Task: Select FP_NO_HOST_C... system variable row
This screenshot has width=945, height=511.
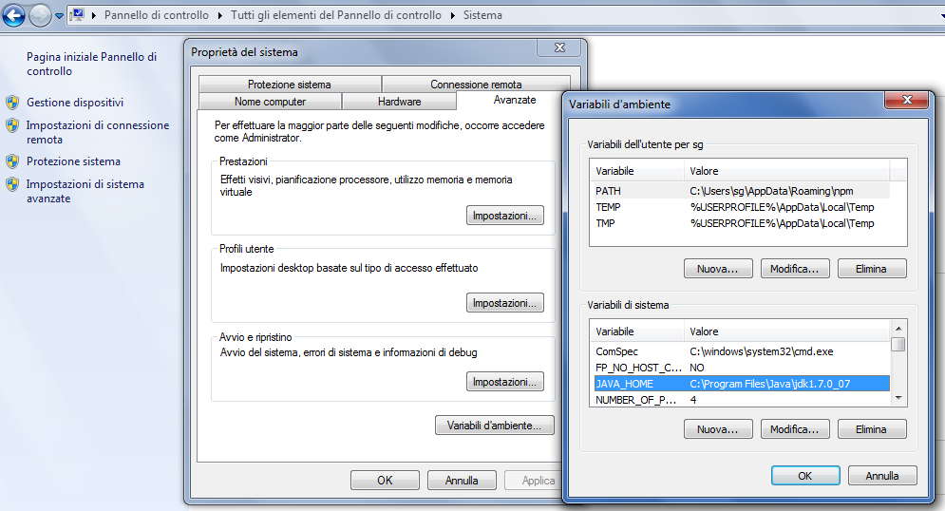Action: [x=742, y=368]
